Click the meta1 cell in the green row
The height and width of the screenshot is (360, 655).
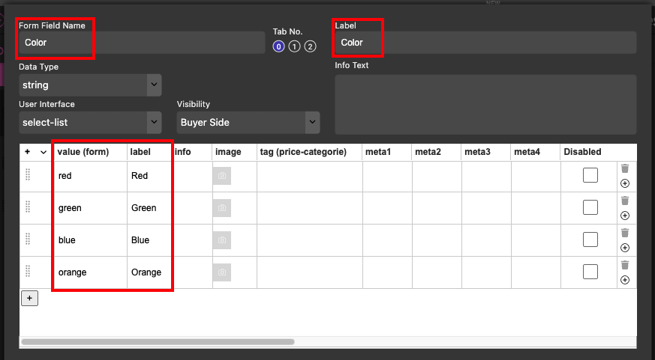[387, 208]
